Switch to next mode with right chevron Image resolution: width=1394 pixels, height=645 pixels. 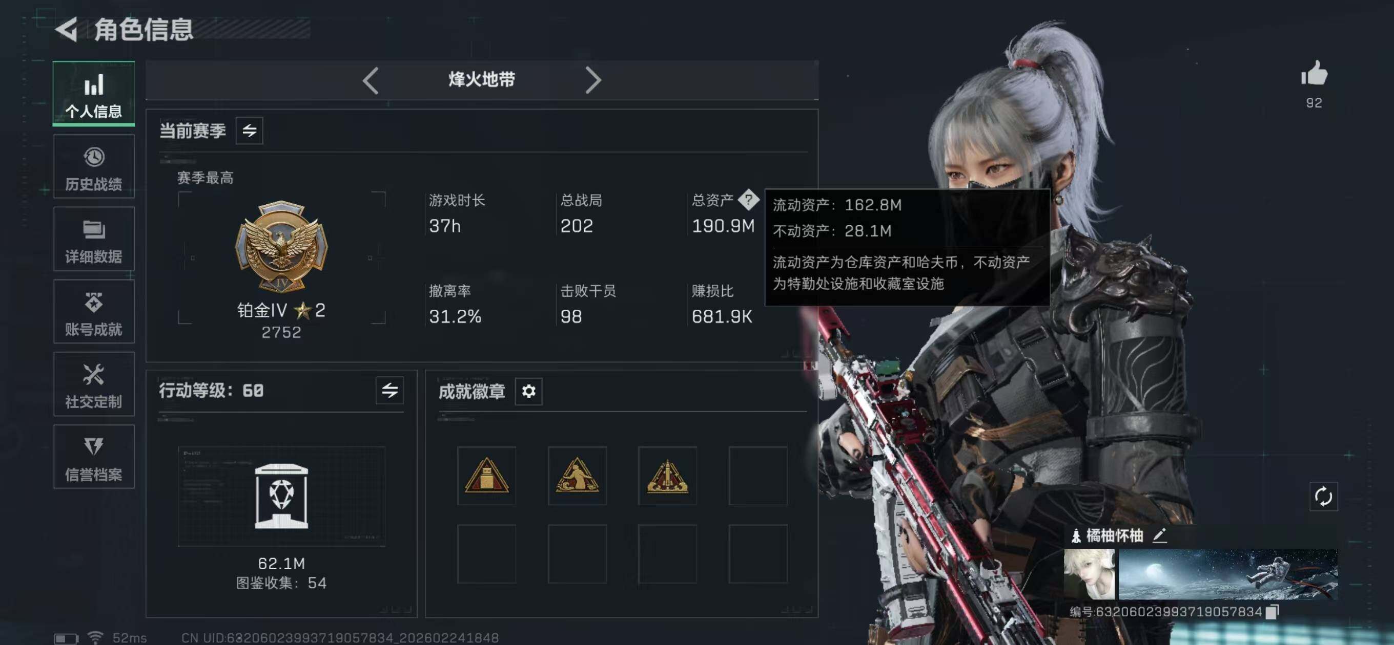point(593,80)
